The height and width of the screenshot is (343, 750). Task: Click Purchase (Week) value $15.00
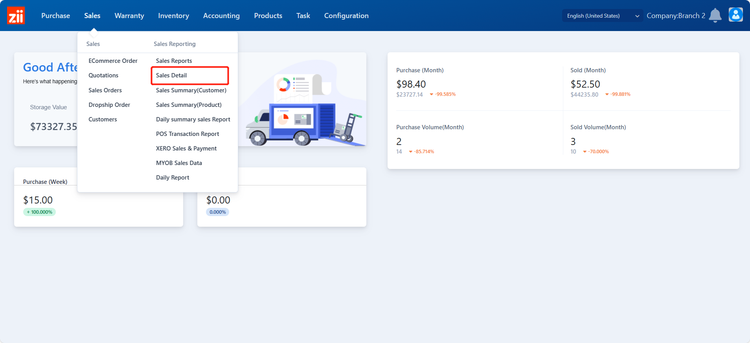click(x=38, y=200)
